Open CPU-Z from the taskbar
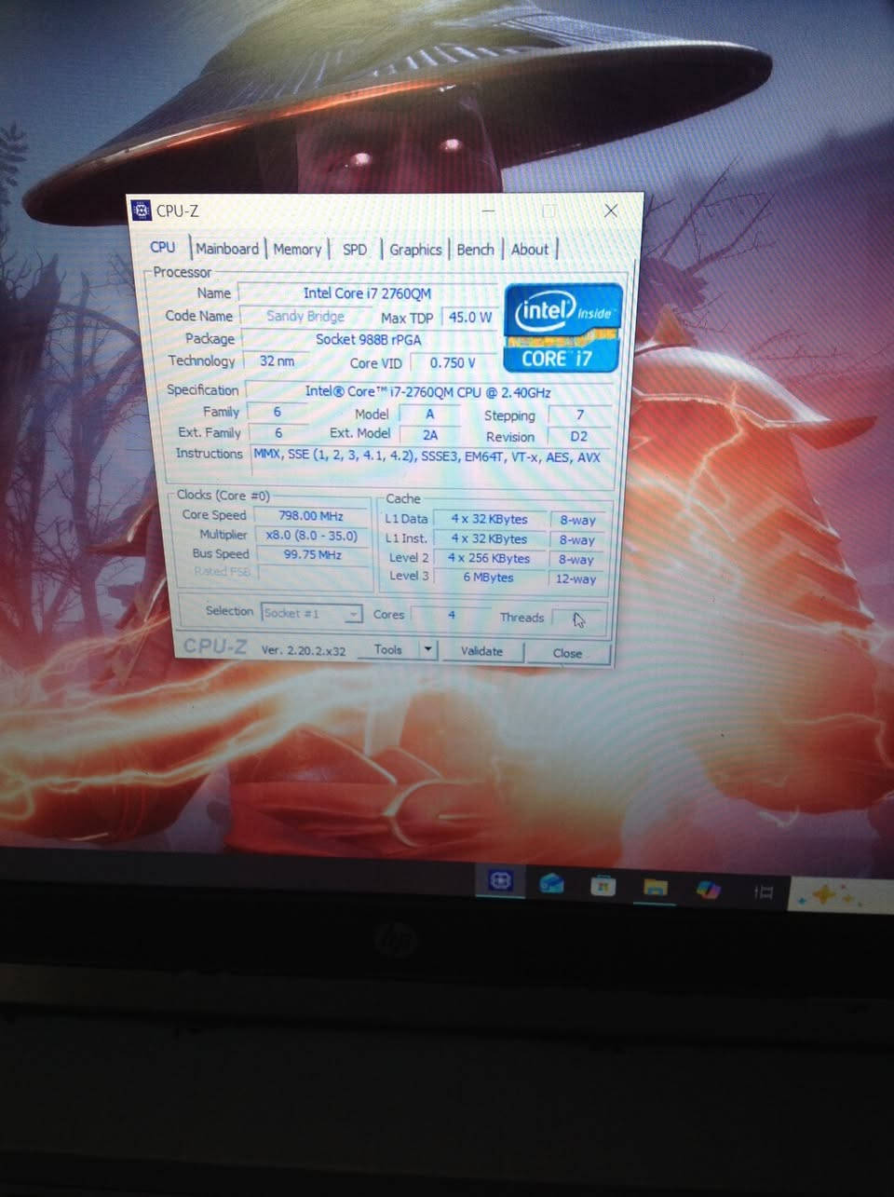The width and height of the screenshot is (894, 1197). 500,881
